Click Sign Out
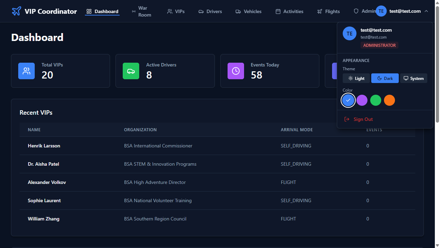The height and width of the screenshot is (248, 440). 363,119
